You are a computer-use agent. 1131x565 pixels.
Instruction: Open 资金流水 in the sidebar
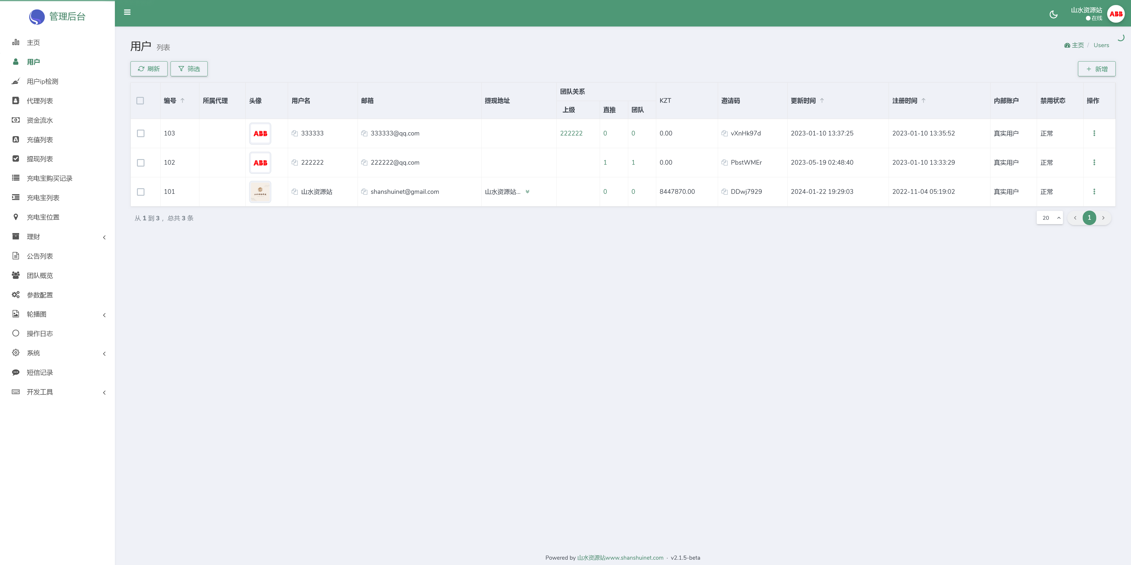(39, 120)
